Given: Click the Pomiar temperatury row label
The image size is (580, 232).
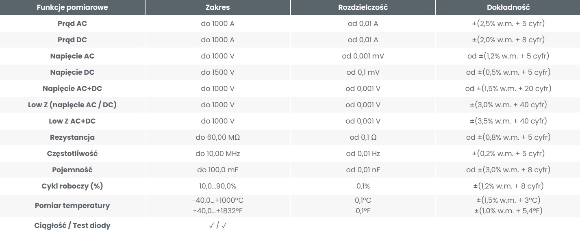Looking at the screenshot, I should click(72, 206).
